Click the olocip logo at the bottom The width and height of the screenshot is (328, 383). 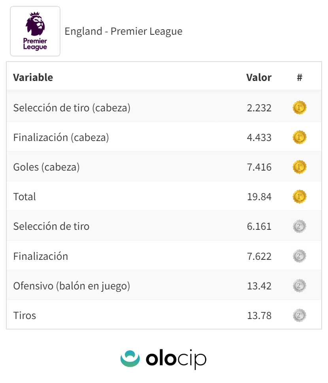[x=164, y=359]
